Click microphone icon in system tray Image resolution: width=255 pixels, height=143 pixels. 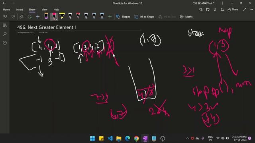[203, 138]
